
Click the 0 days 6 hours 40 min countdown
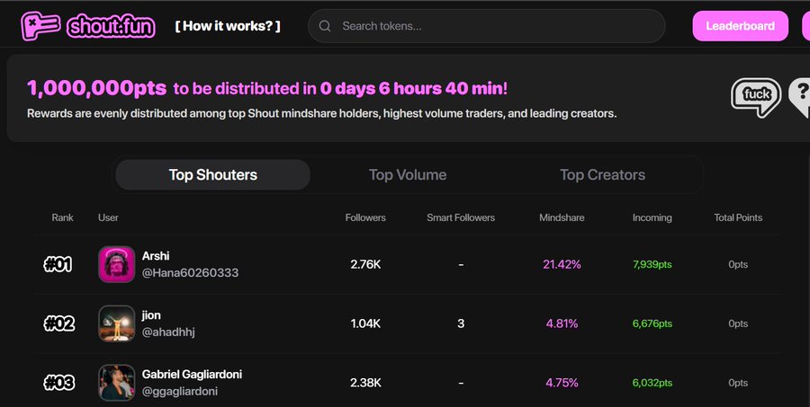[x=413, y=89]
